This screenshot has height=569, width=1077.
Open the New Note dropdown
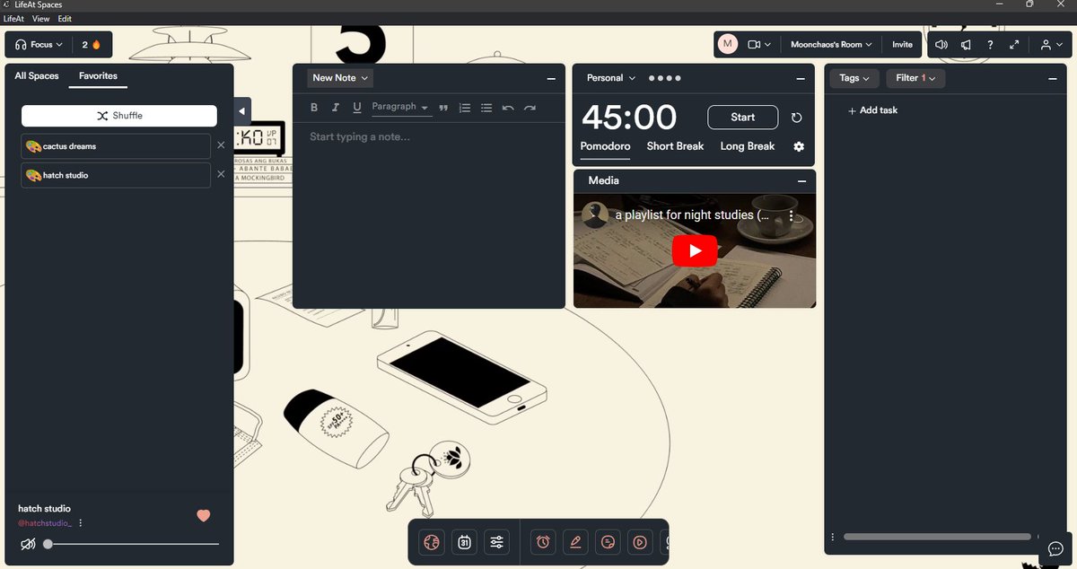339,78
